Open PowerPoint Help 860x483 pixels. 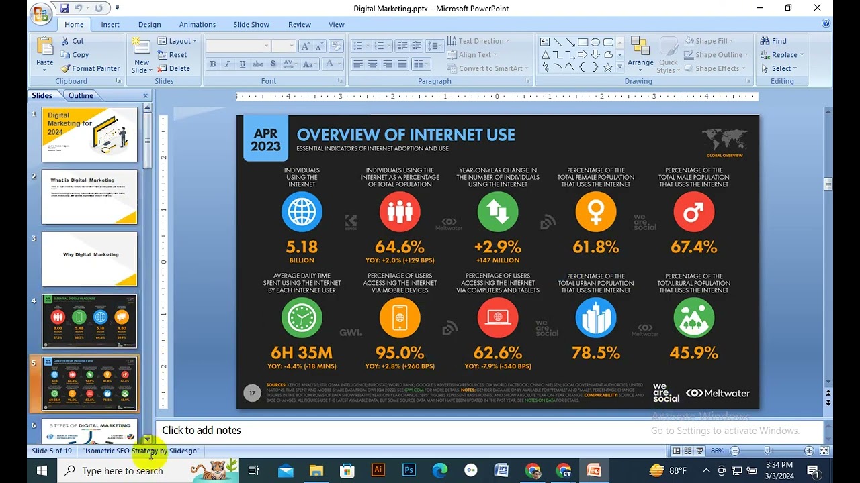coord(826,24)
